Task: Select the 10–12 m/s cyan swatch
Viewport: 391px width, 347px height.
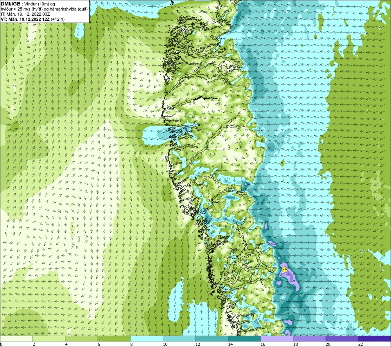Action: click(179, 338)
